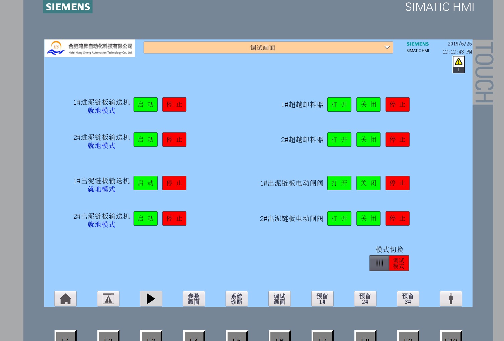Open the alarm warning screen icon
This screenshot has height=341, width=504.
(x=108, y=299)
